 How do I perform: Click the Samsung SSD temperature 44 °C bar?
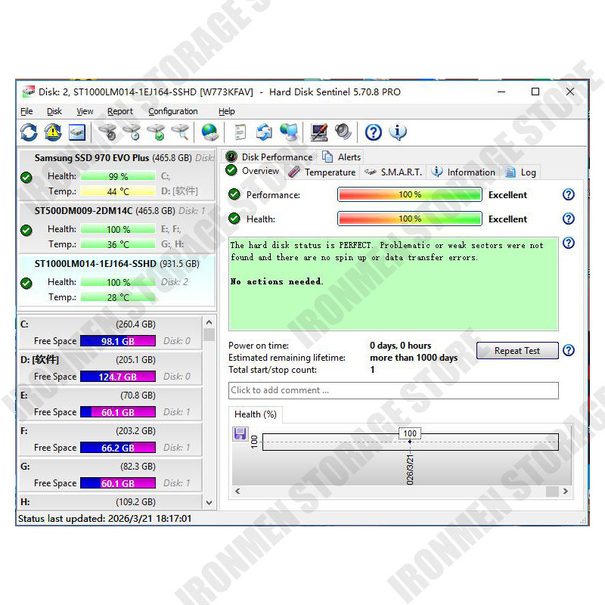pos(118,191)
